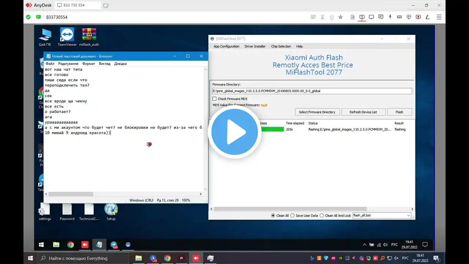This screenshot has width=469, height=264.
Task: Select remote monitor 1 icon in AnyDesk
Action: tap(362, 17)
